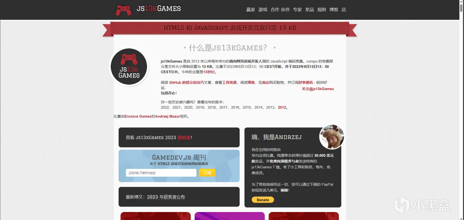Open the 游戏 menu item
This screenshot has height=220, width=464.
pos(263,10)
